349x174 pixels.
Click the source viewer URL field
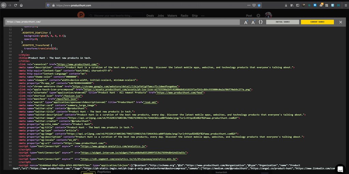point(123,22)
